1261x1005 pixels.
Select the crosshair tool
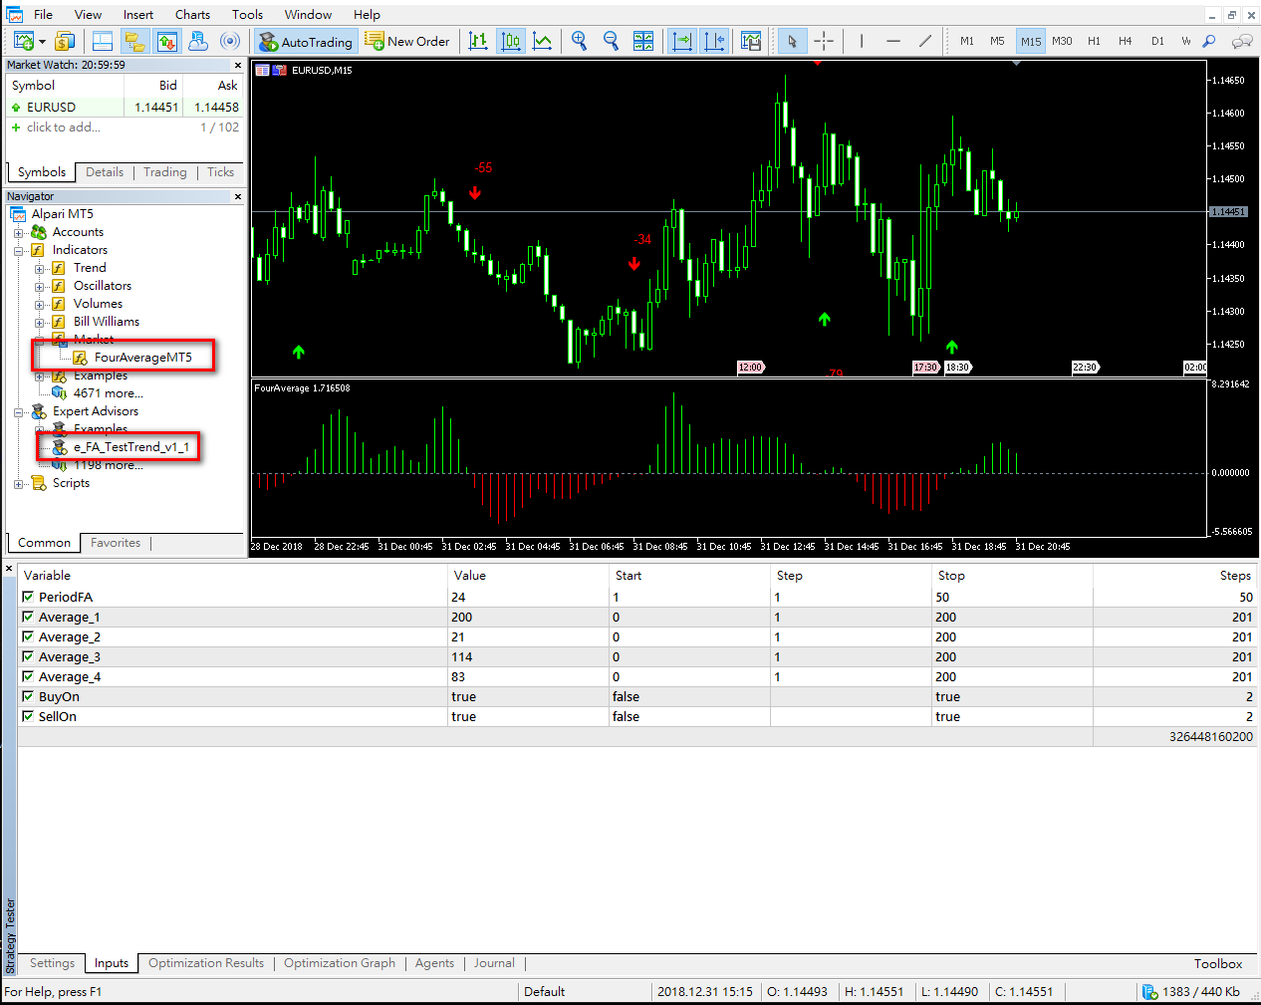pos(824,41)
